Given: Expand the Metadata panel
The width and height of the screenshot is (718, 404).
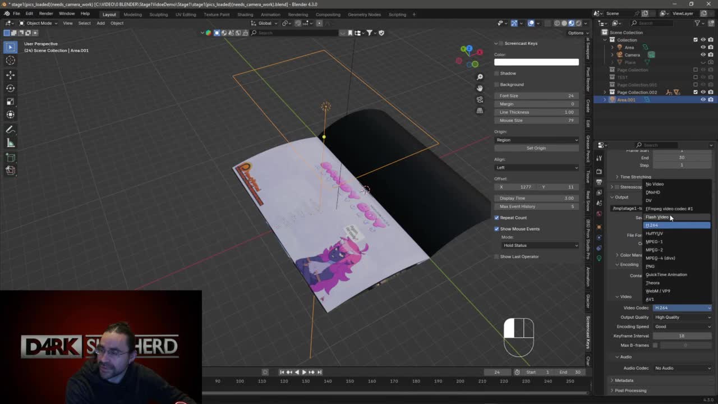Looking at the screenshot, I should pyautogui.click(x=624, y=380).
